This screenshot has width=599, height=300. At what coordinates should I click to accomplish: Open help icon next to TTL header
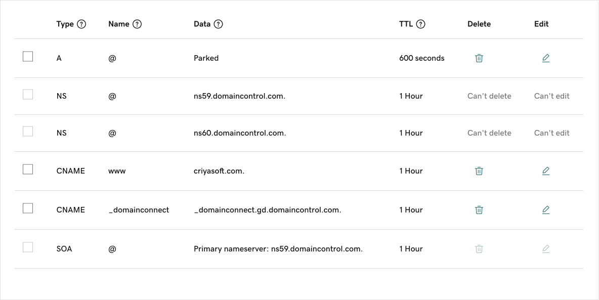(x=420, y=24)
